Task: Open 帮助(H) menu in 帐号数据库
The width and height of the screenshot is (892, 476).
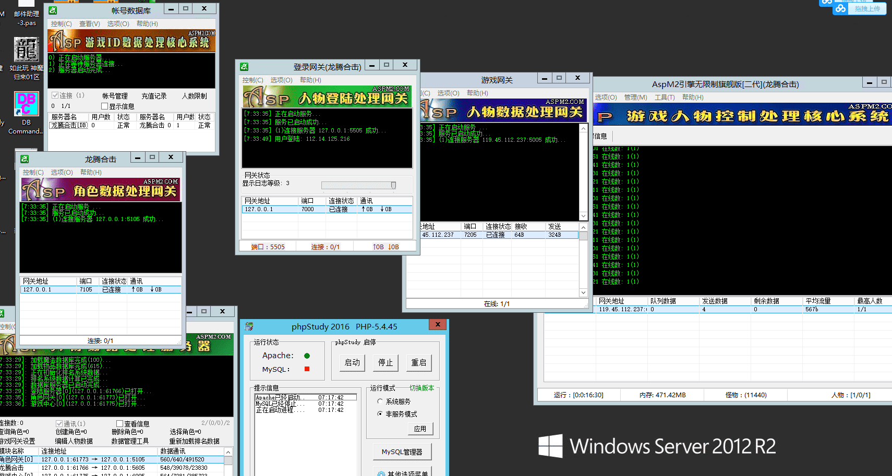Action: click(147, 24)
